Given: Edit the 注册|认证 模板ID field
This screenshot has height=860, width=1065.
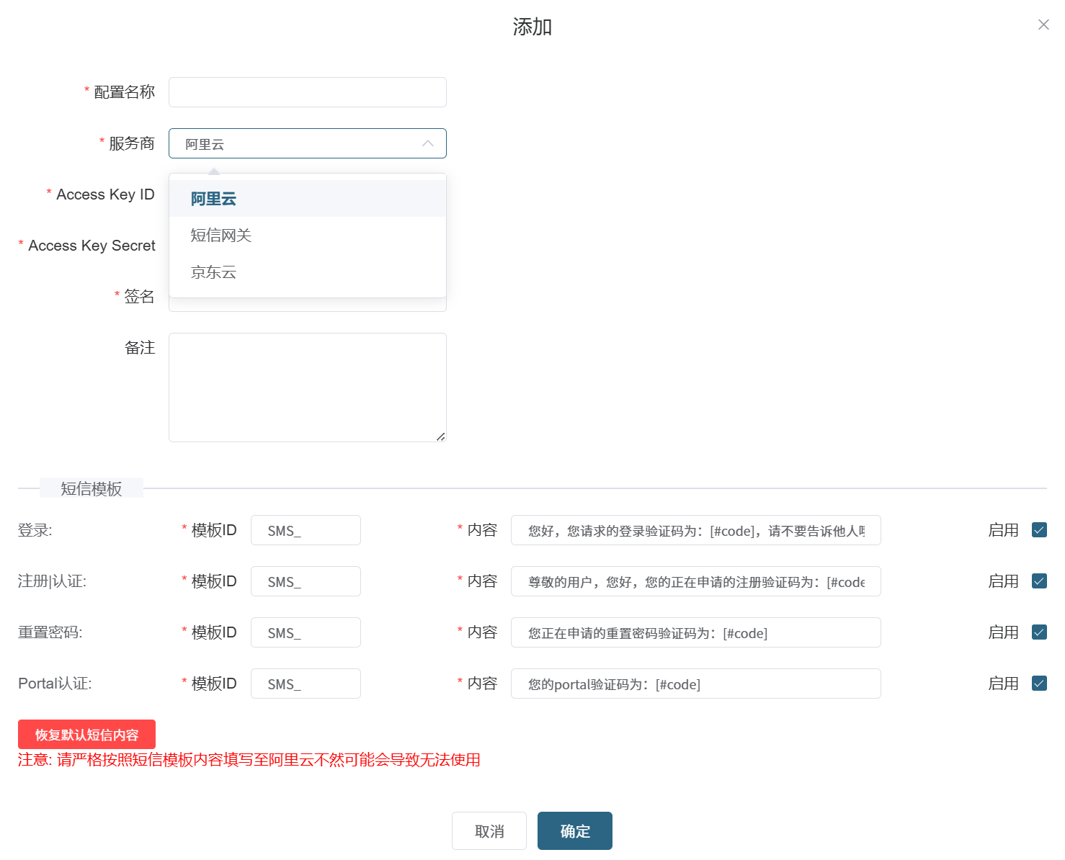Looking at the screenshot, I should pyautogui.click(x=306, y=581).
